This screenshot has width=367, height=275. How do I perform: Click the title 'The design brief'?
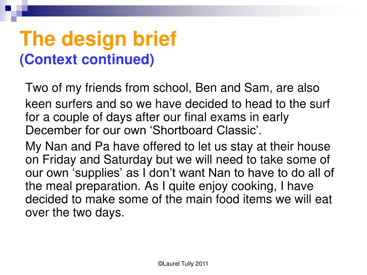coord(98,39)
